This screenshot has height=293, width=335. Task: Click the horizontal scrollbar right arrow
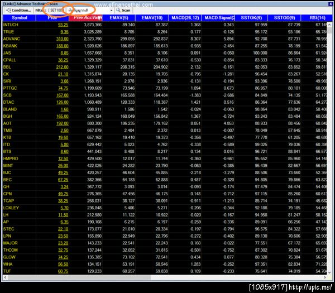click(325, 277)
